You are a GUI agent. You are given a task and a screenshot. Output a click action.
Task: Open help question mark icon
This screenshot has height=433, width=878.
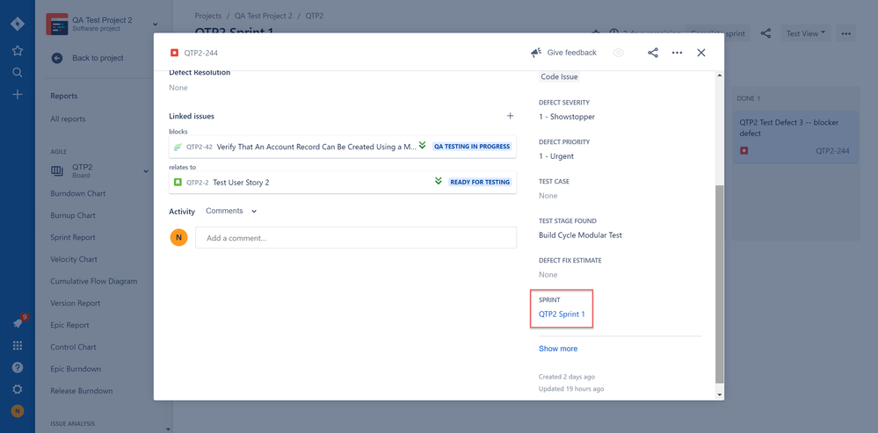18,367
